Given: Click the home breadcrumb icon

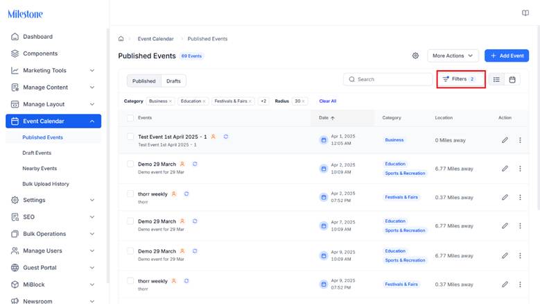Looking at the screenshot, I should [x=121, y=39].
